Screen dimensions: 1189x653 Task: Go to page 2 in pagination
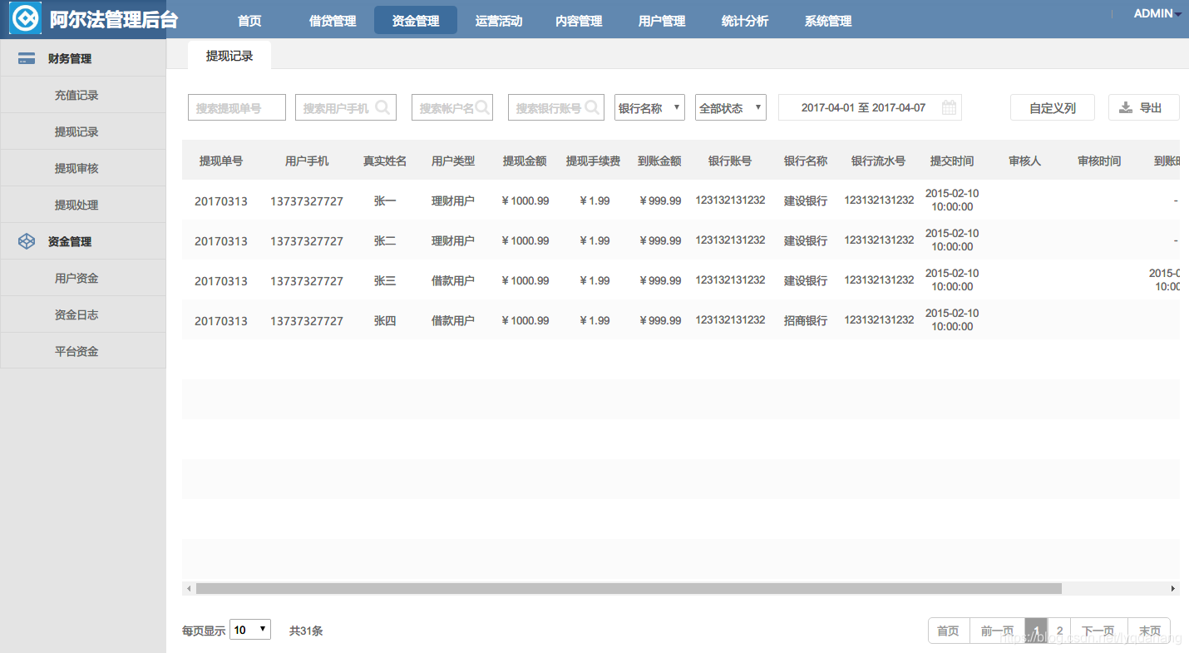[1059, 631]
